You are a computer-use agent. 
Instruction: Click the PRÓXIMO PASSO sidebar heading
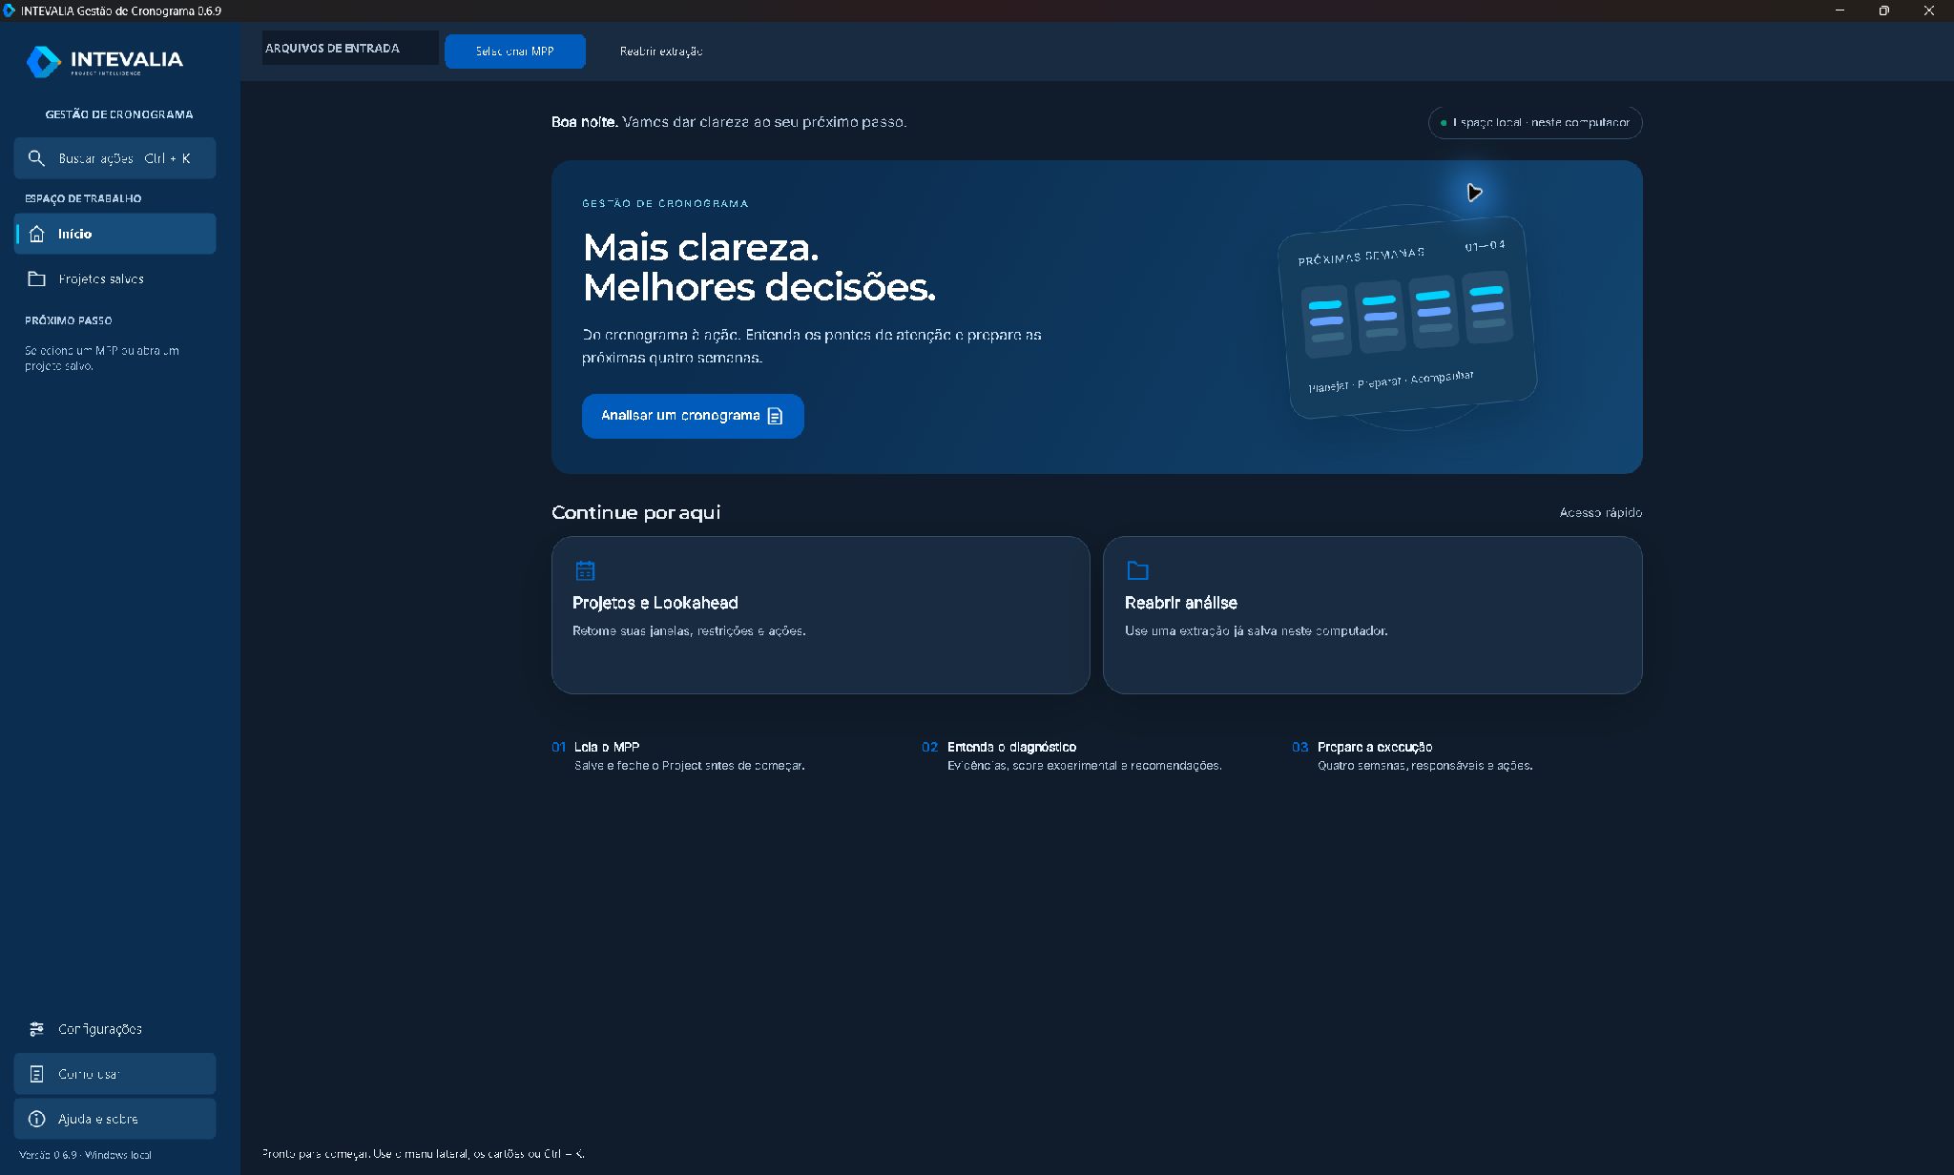(69, 320)
